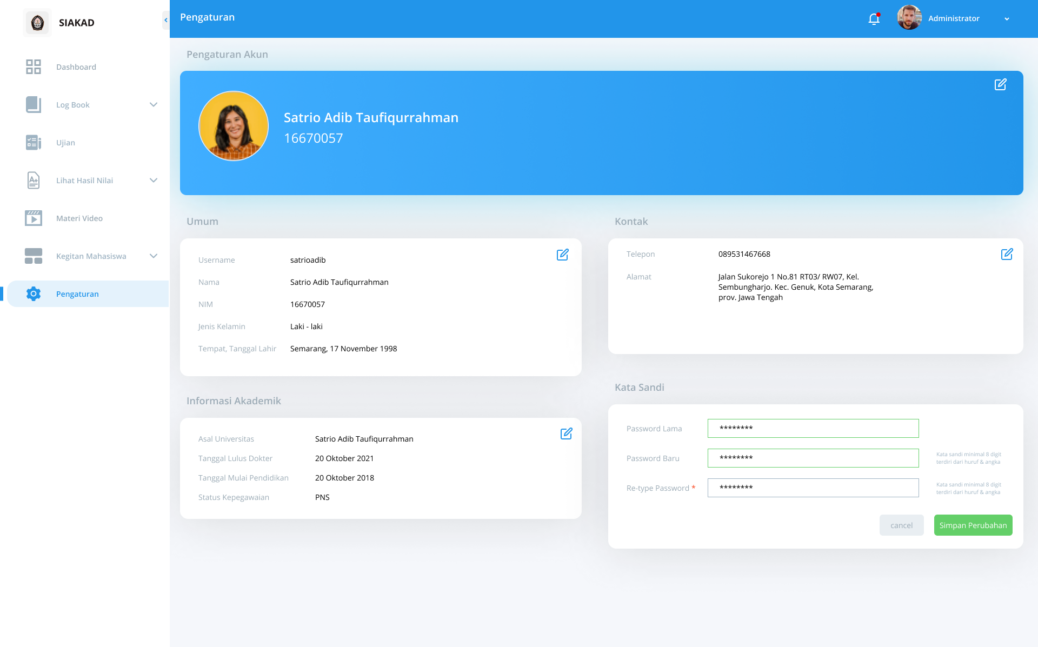Click the Simpan Perubahan button

(973, 525)
